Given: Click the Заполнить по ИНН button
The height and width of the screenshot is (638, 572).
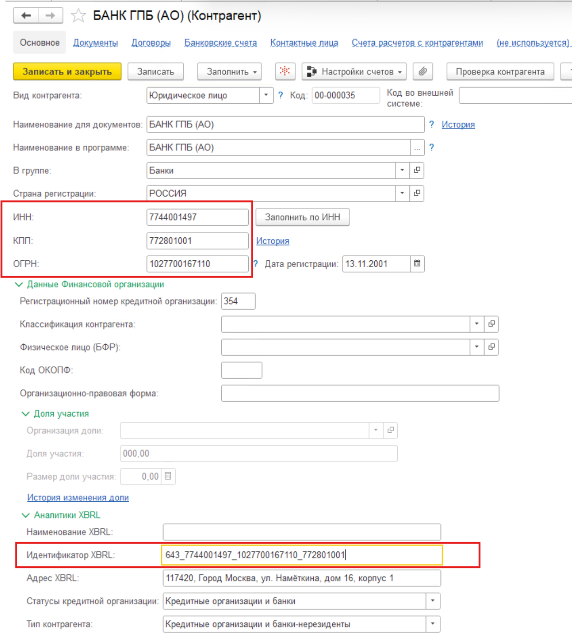Looking at the screenshot, I should (302, 217).
